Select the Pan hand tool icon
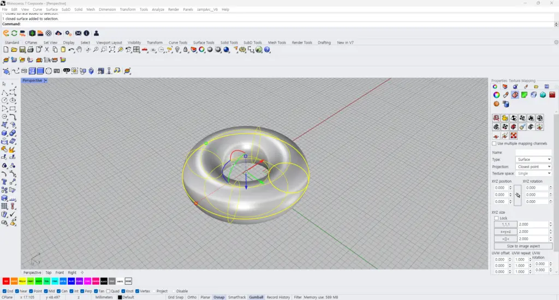559x300 pixels. [79, 50]
